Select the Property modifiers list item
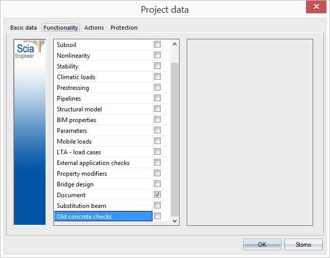The width and height of the screenshot is (330, 258). [102, 174]
